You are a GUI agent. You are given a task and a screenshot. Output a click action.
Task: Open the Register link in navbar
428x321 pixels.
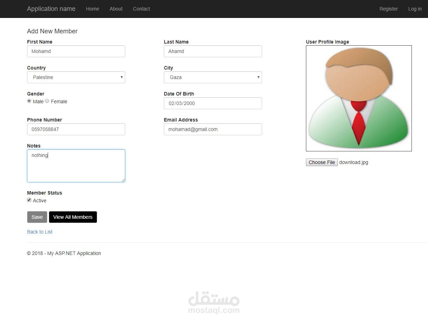pos(389,9)
